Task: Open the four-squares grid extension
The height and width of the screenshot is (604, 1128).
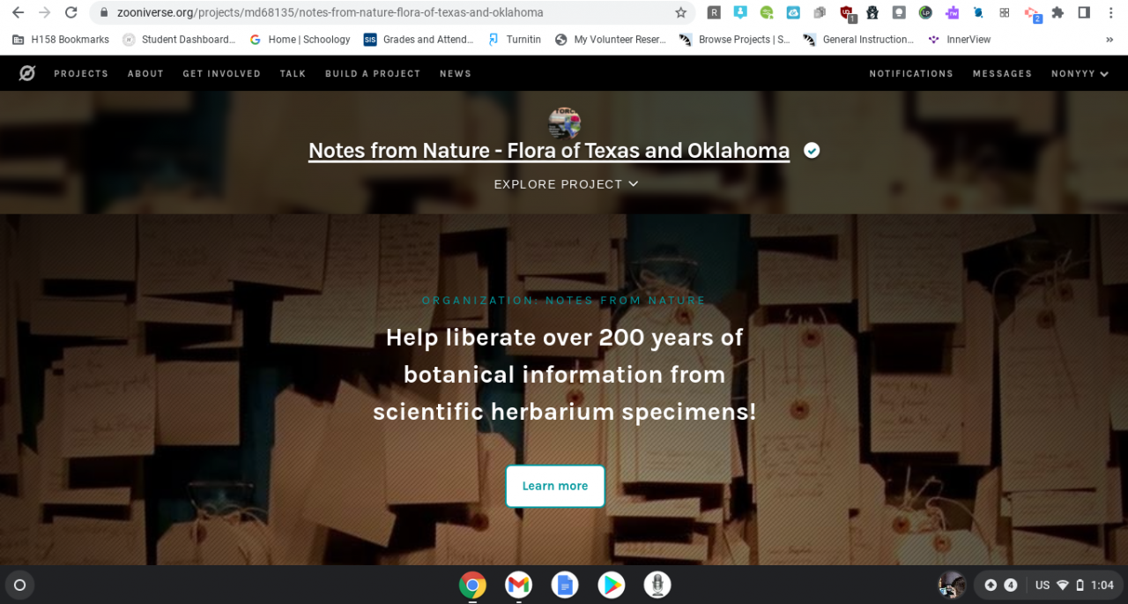Action: pos(1005,12)
